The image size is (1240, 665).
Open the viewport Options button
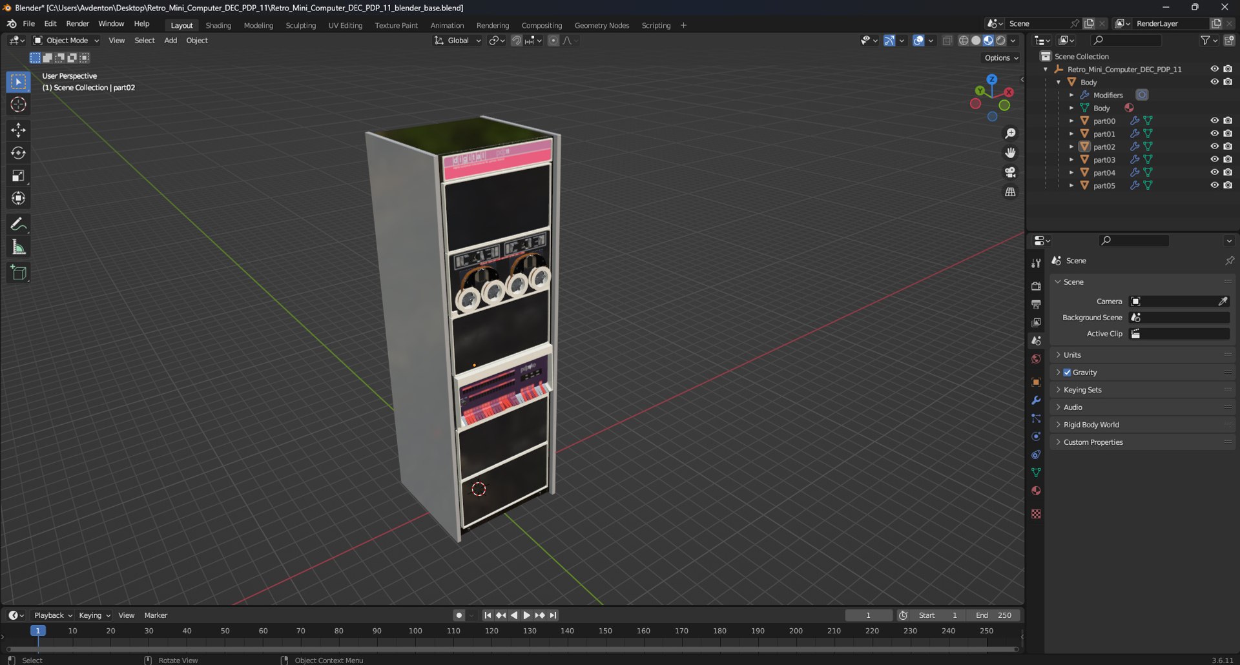pyautogui.click(x=1001, y=57)
